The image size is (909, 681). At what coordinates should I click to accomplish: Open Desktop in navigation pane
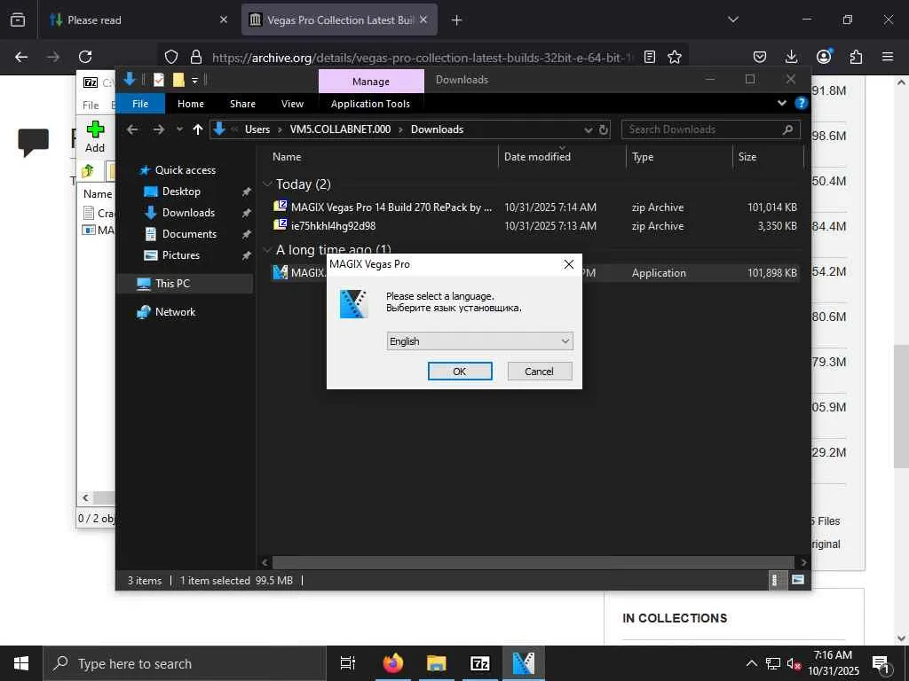click(x=181, y=192)
